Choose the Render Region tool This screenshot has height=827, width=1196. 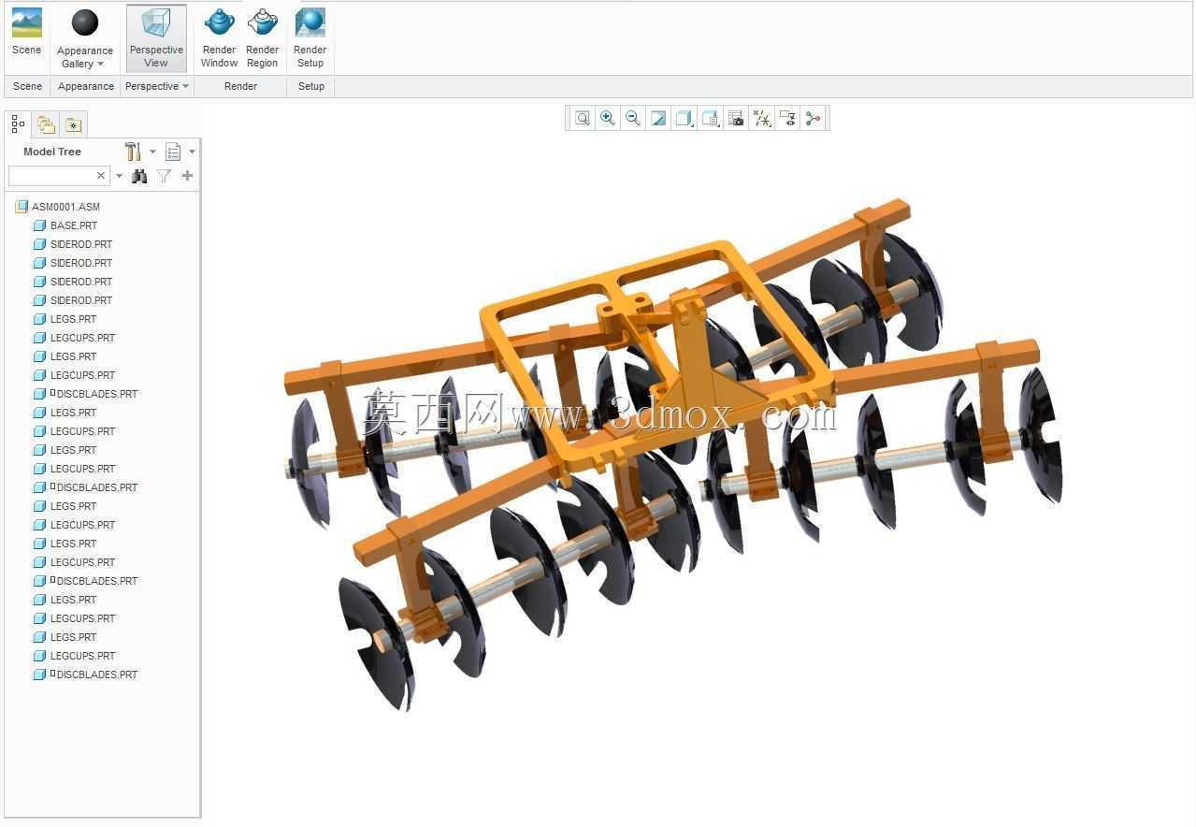(263, 38)
